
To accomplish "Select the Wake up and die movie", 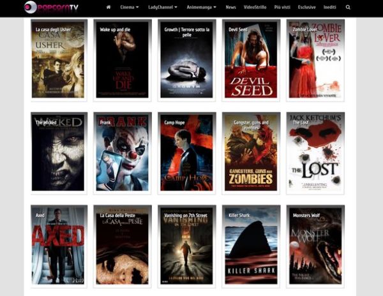I will (x=122, y=60).
